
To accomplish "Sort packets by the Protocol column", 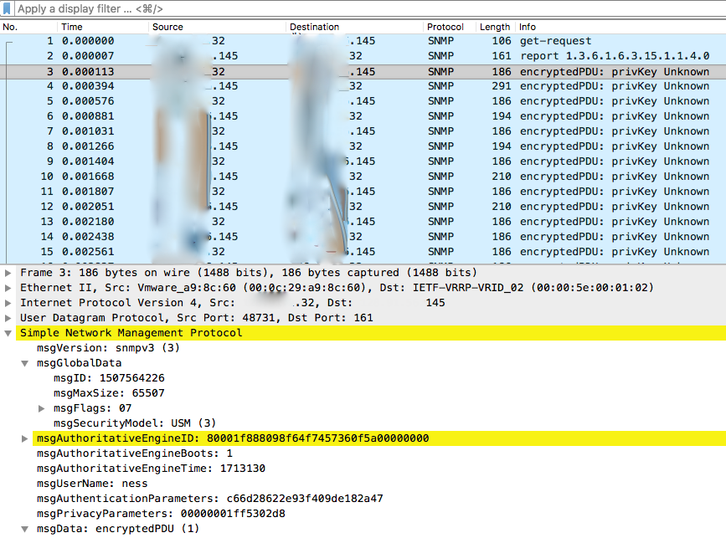I will tap(445, 26).
